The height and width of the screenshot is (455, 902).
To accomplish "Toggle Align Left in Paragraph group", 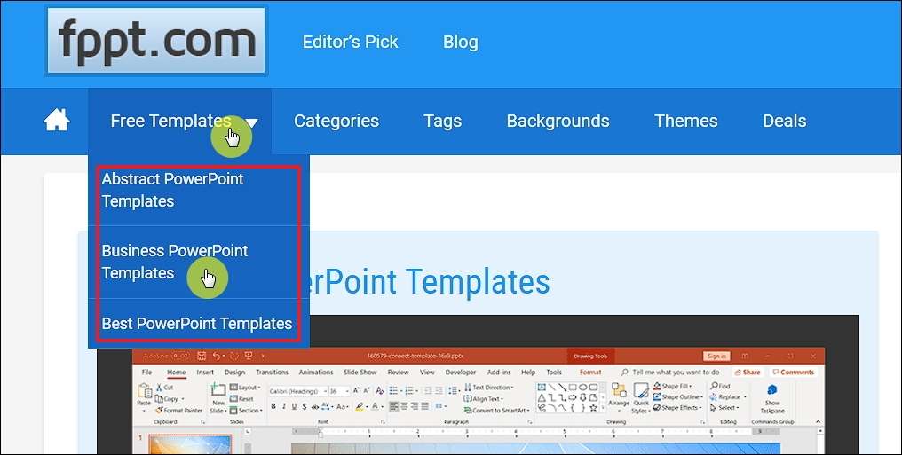I will (393, 406).
